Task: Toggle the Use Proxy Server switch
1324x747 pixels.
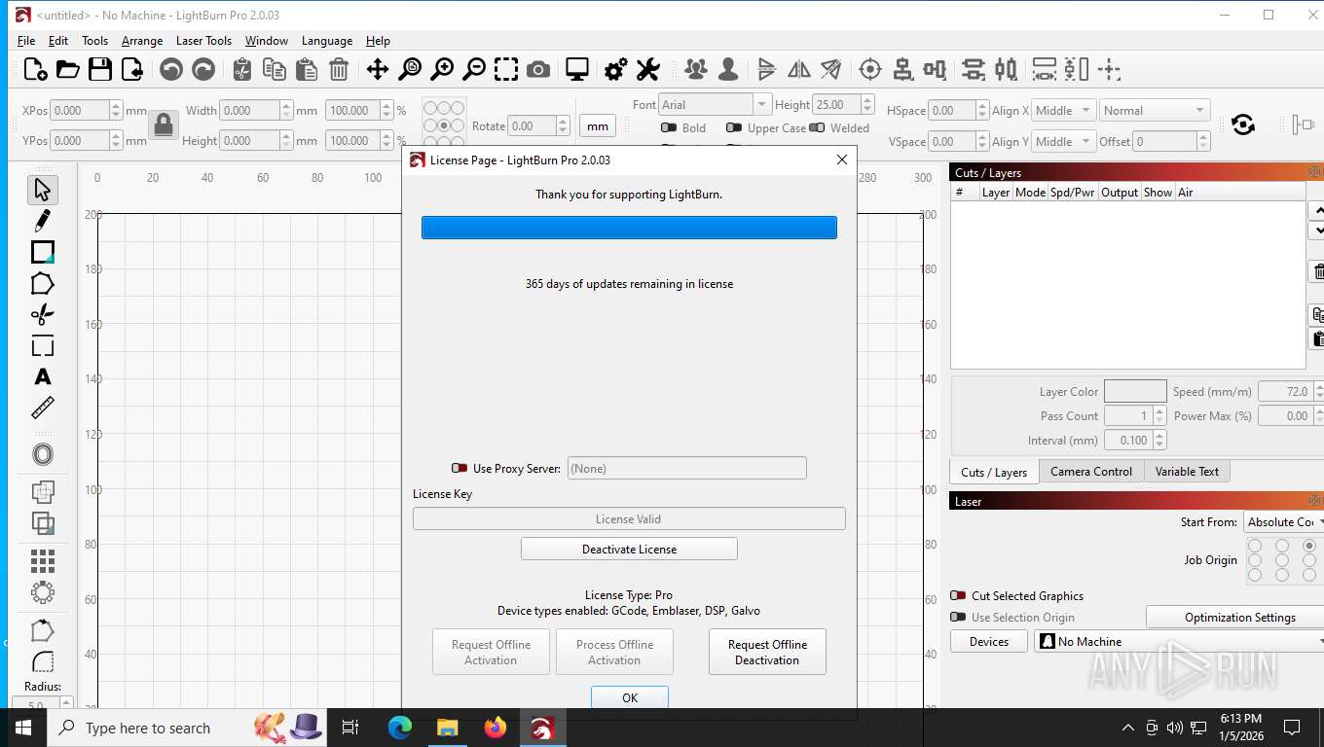Action: pyautogui.click(x=460, y=468)
